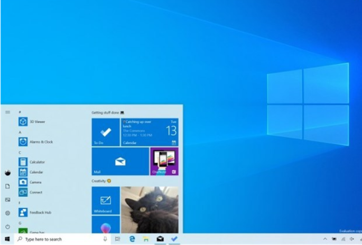
Task: Open the Calendar entry in app list
Action: tap(31, 172)
